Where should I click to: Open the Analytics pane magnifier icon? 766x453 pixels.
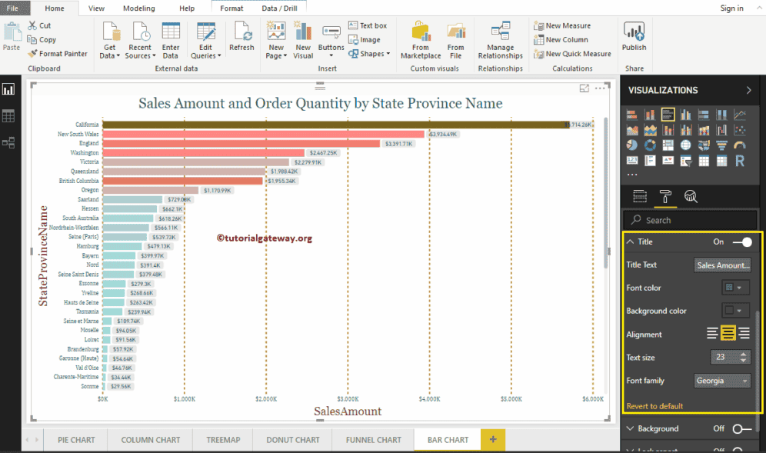(690, 196)
